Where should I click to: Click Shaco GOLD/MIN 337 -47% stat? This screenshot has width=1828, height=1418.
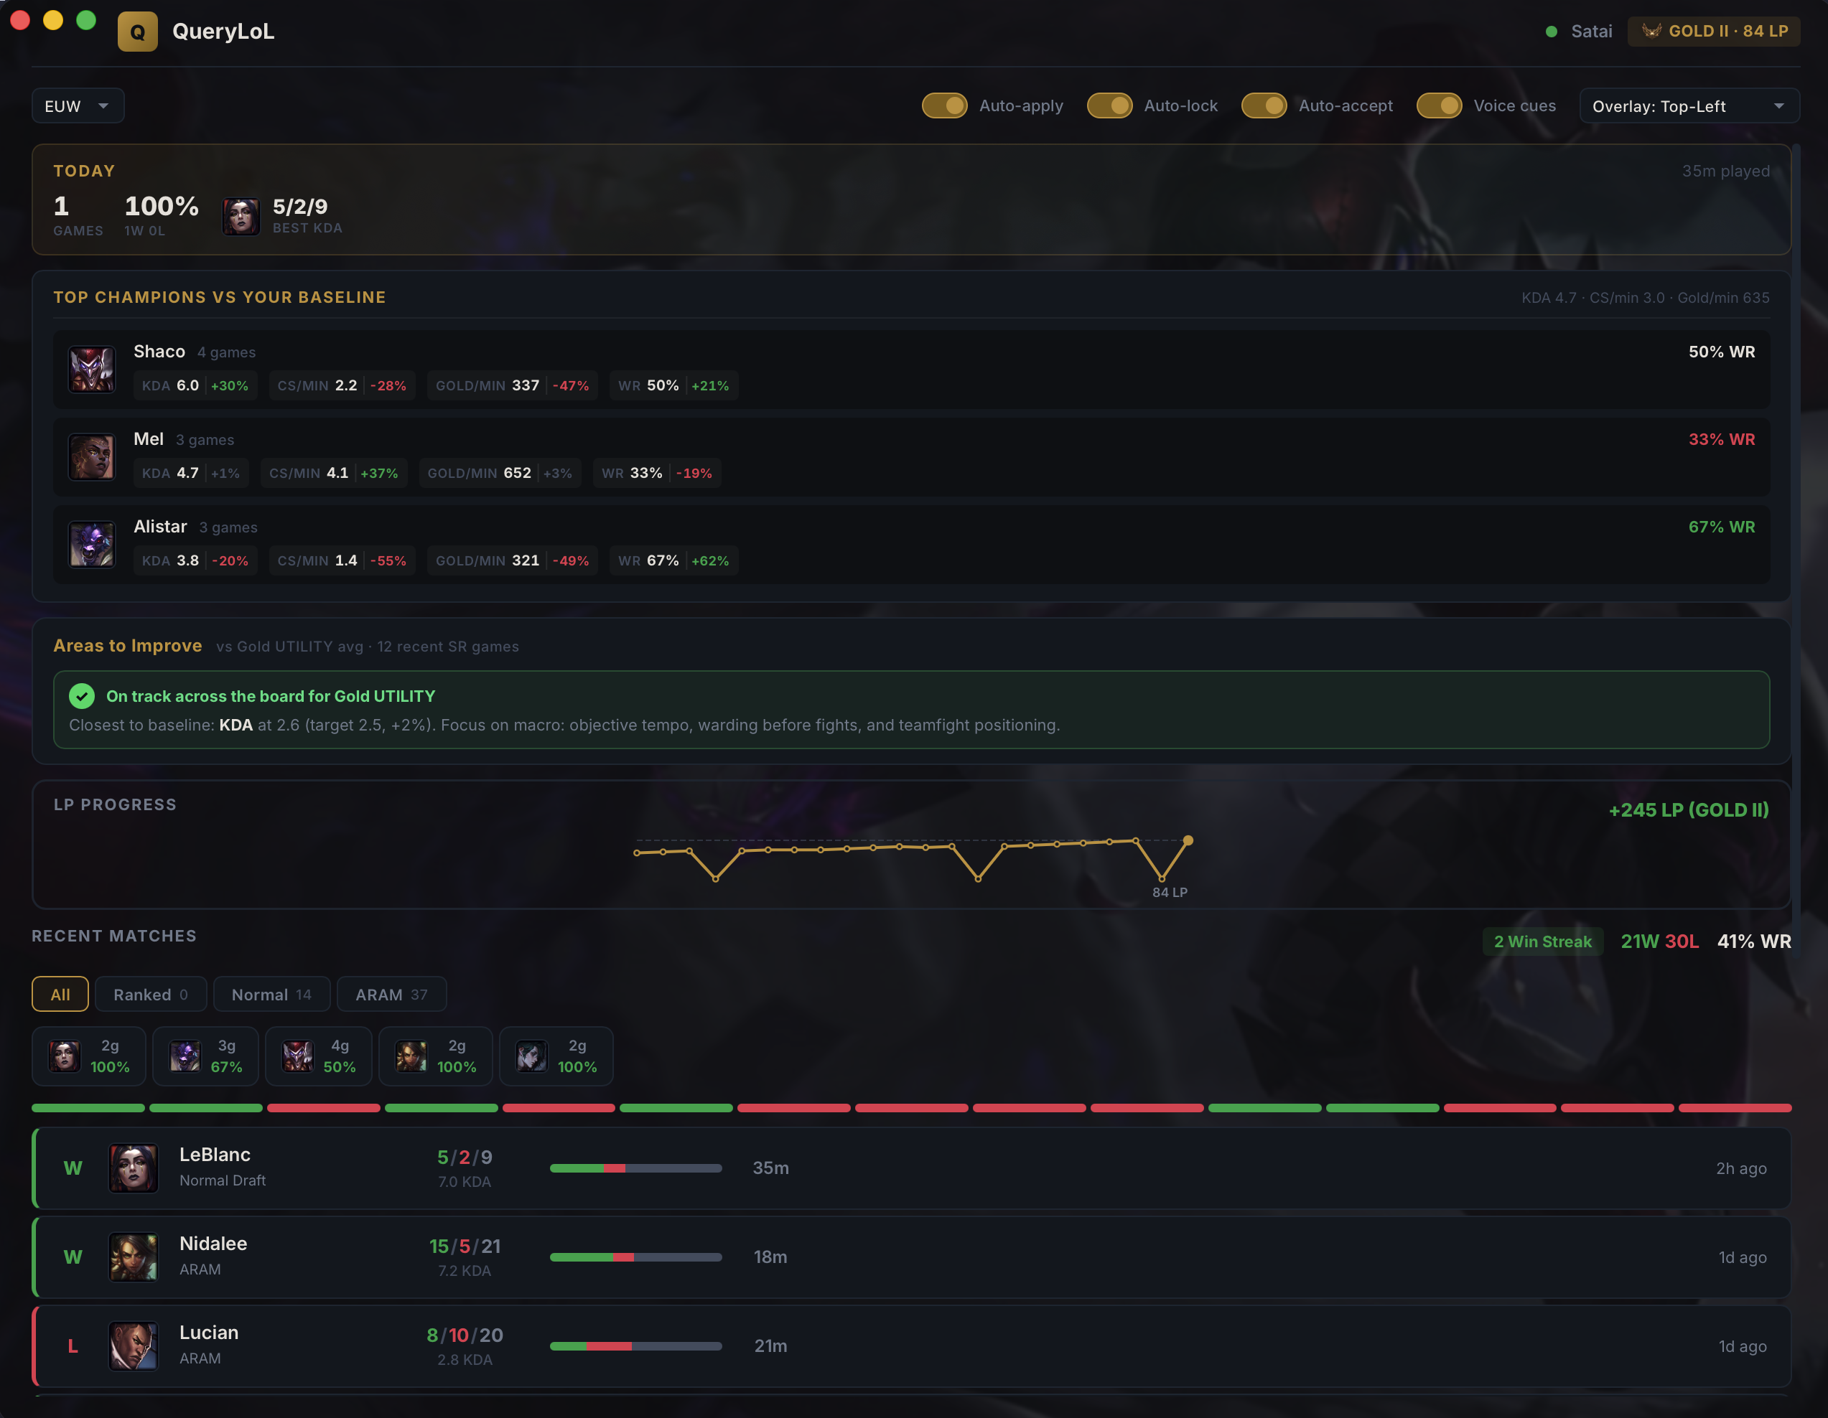[512, 385]
